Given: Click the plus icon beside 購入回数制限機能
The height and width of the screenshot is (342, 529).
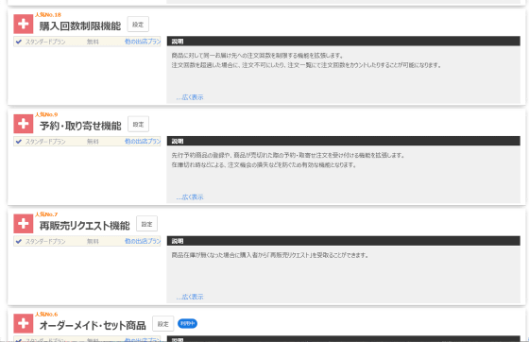Looking at the screenshot, I should (24, 24).
